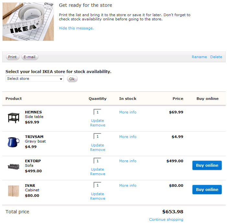Viewport: 227px width, 223px height.
Task: View More info for TRIVSAM stock
Action: tap(128, 137)
